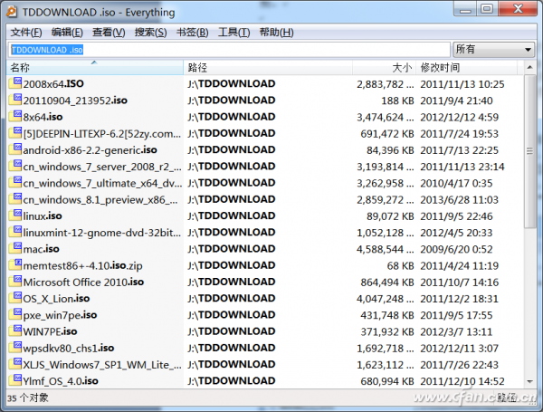Screen dimensions: 543x412
Task: Click the file icon of 2008x64.ISO
Action: 15,82
